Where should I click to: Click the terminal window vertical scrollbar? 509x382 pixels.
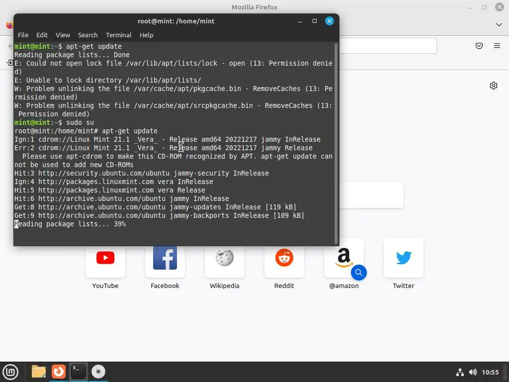coord(336,143)
